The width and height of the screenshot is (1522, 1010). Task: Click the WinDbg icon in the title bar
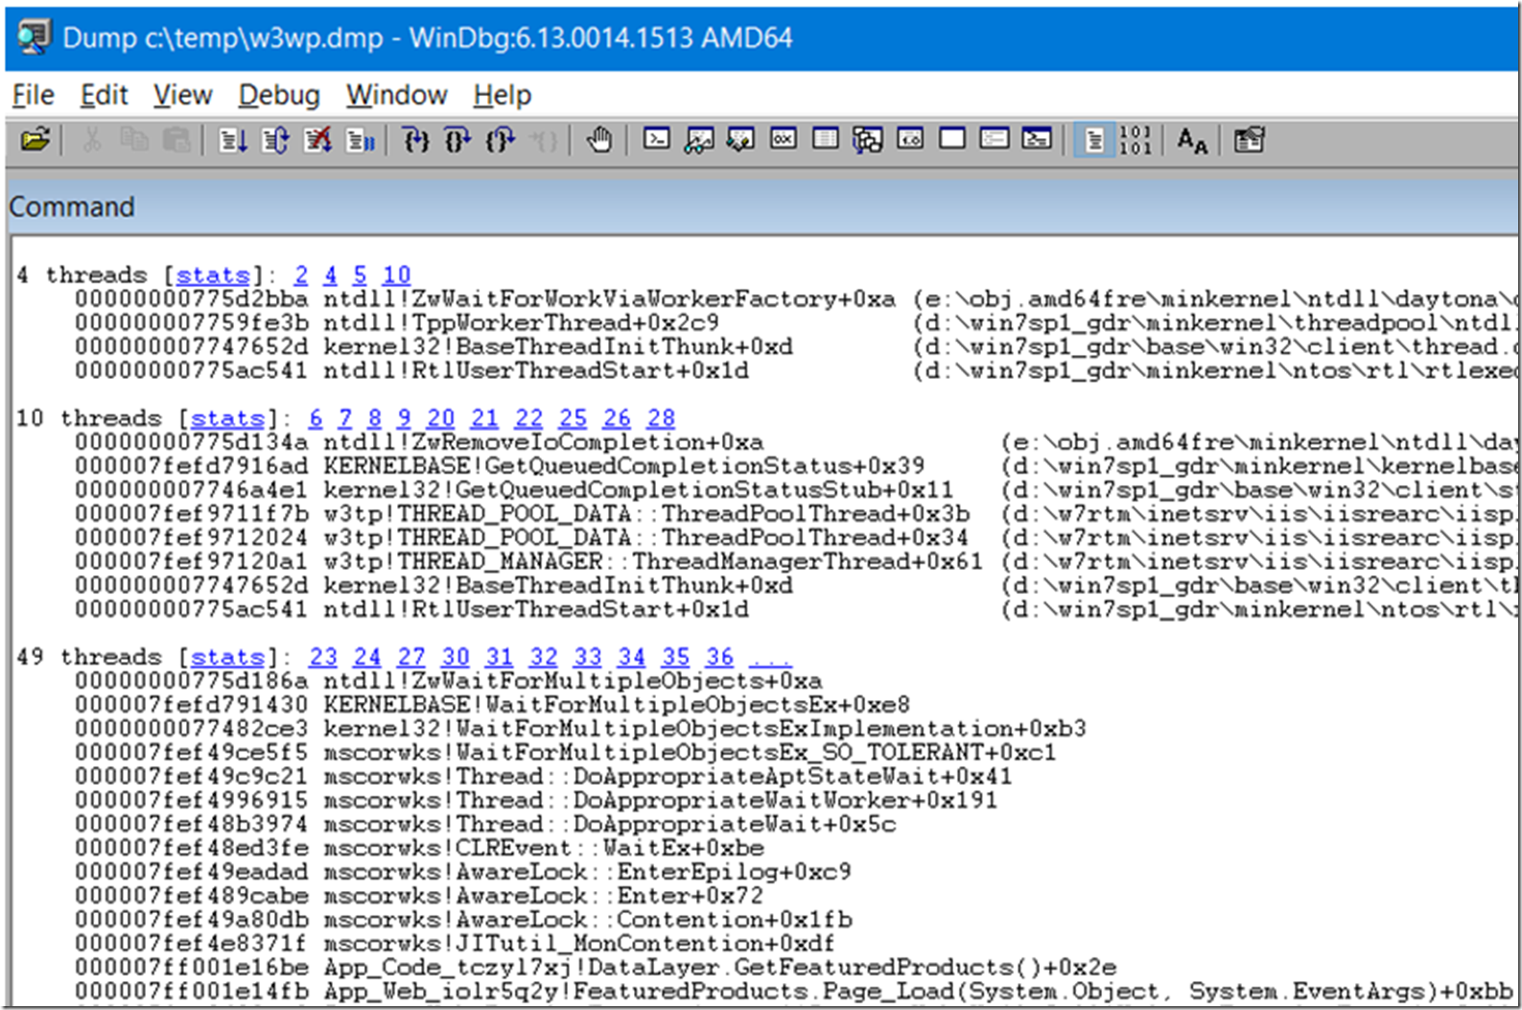pos(34,37)
